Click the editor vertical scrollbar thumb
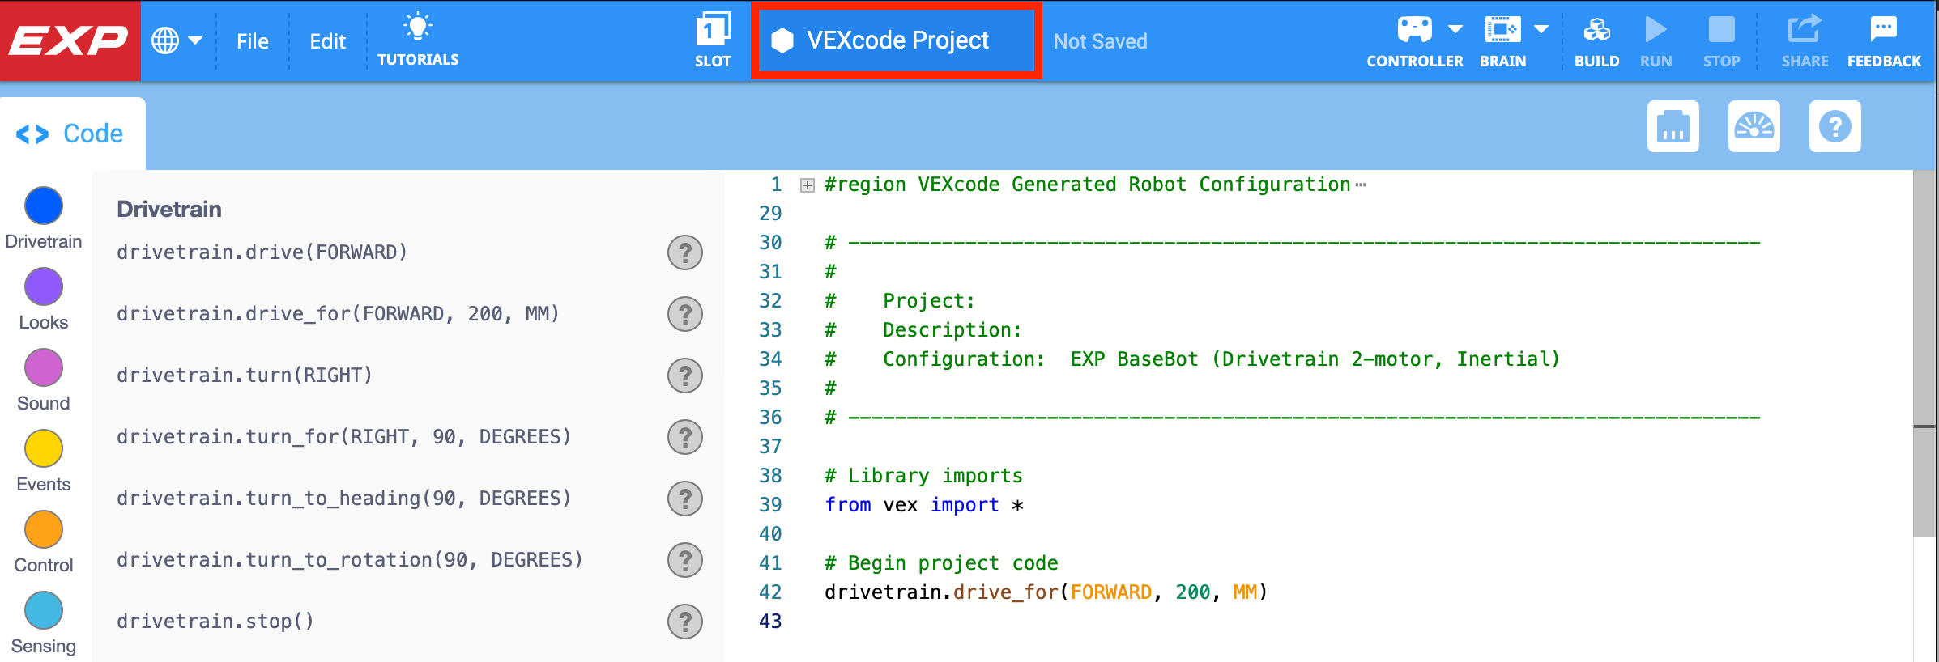The width and height of the screenshot is (1939, 662). pos(1924,353)
